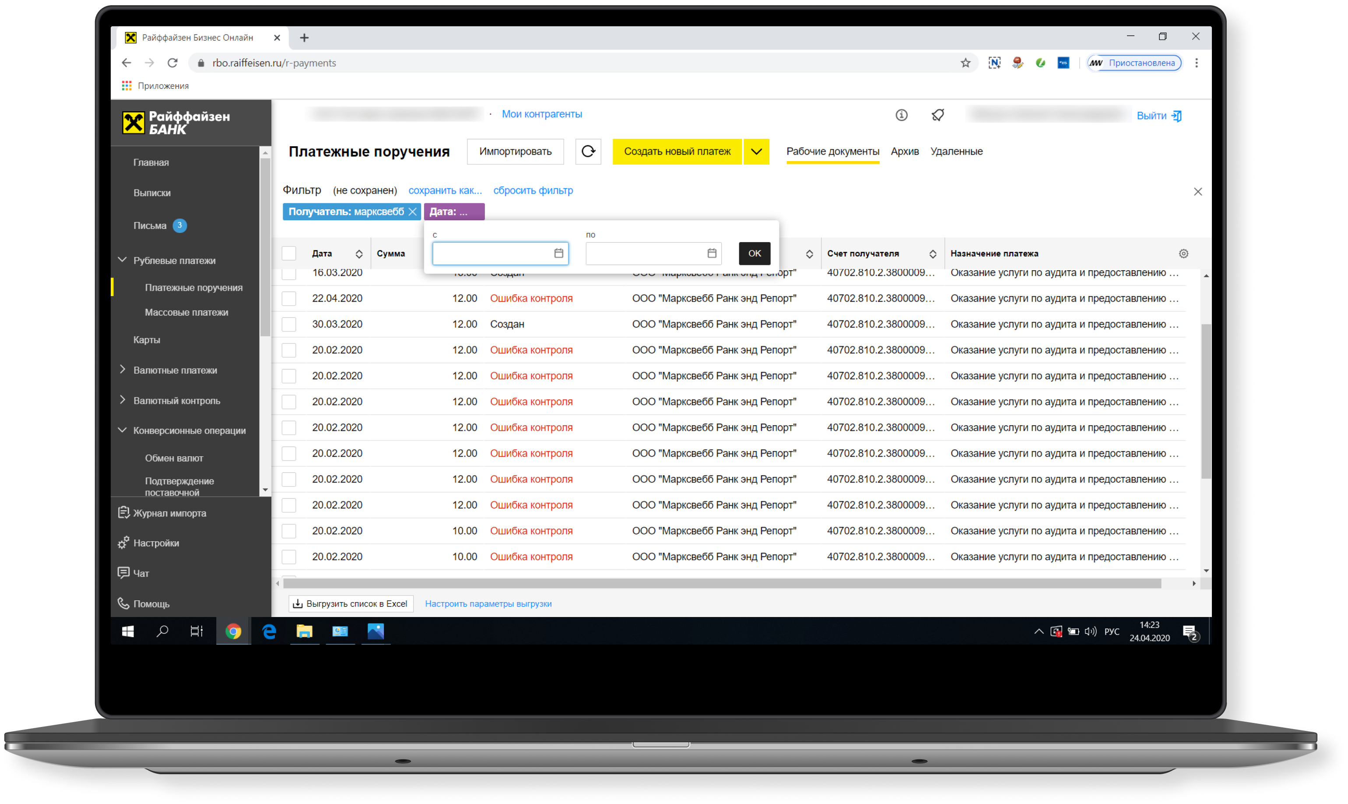Open calendar picker in the 'с' date field
Screen dimensions: 1348x804
[559, 253]
